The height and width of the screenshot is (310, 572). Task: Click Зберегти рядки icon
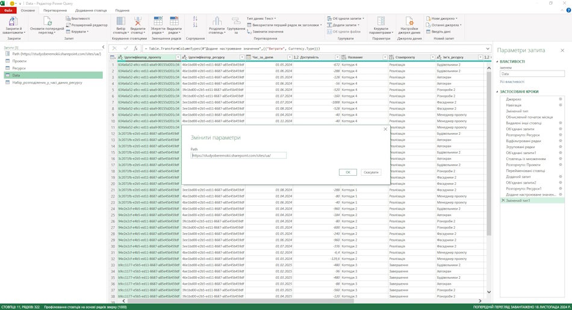pyautogui.click(x=158, y=21)
